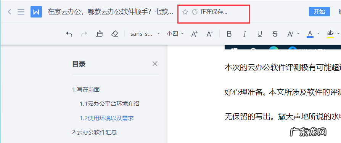
Task: Redo the last action
Action: 84,34
